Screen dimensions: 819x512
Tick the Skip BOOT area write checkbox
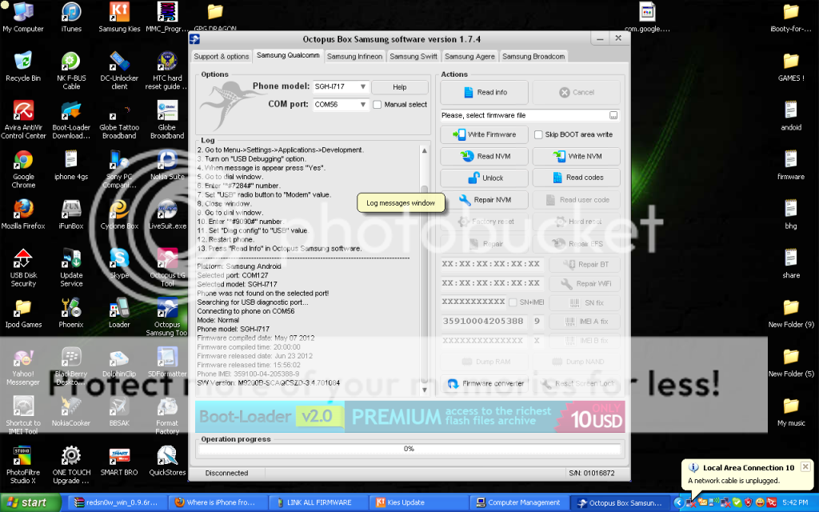[x=538, y=134]
